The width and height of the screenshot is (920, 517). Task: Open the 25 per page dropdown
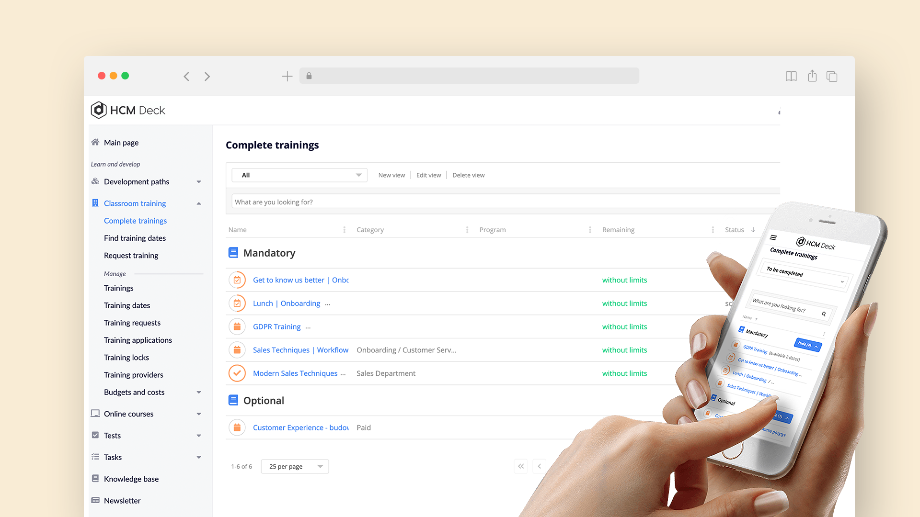coord(295,466)
